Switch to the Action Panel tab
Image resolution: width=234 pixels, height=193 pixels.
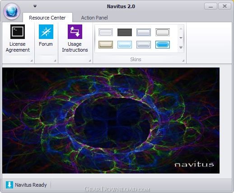click(94, 18)
